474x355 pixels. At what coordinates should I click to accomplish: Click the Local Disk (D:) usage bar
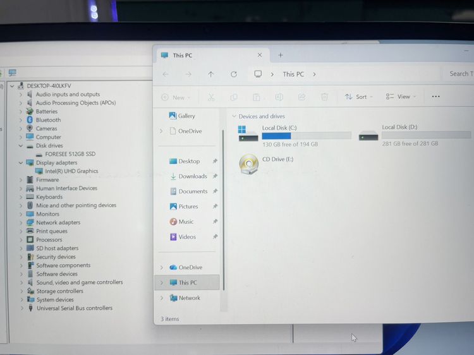point(426,135)
